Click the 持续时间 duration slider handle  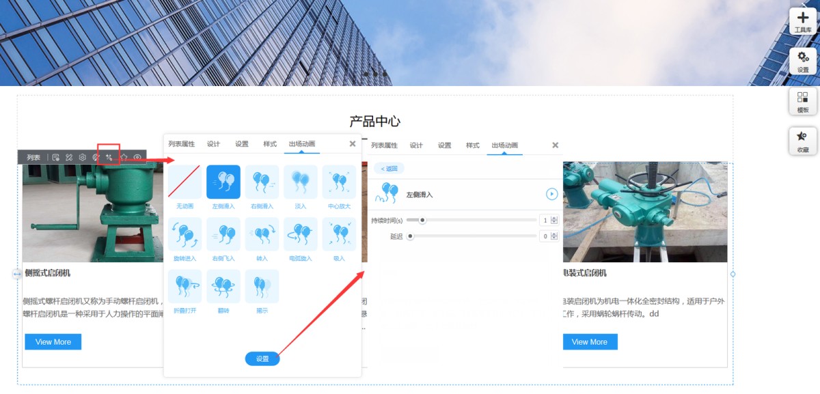click(x=422, y=220)
